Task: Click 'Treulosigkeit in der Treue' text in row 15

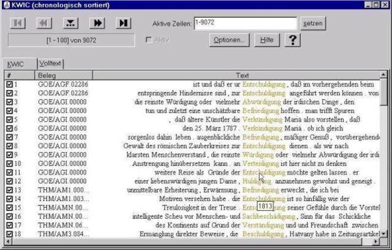Action: pyautogui.click(x=199, y=208)
